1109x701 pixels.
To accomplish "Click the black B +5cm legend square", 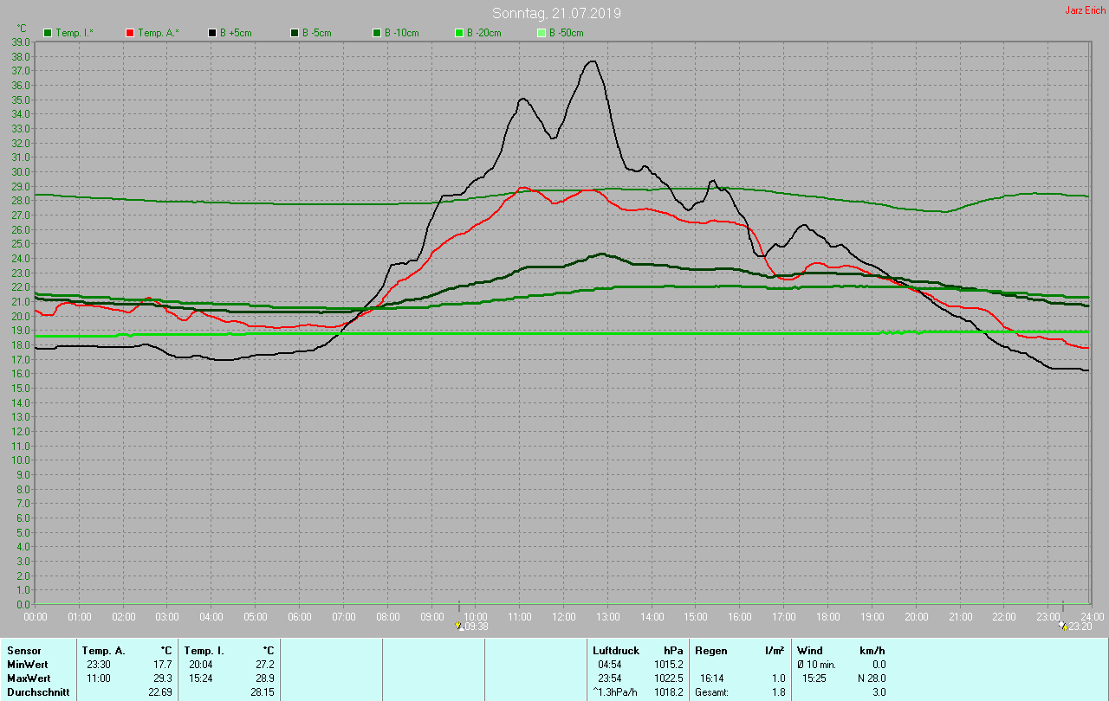I will 212,33.
